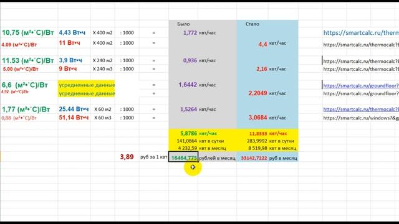Select the red '0,88 (м²•˚С)/Вт' cell
This screenshot has height=224, width=399.
(19, 118)
